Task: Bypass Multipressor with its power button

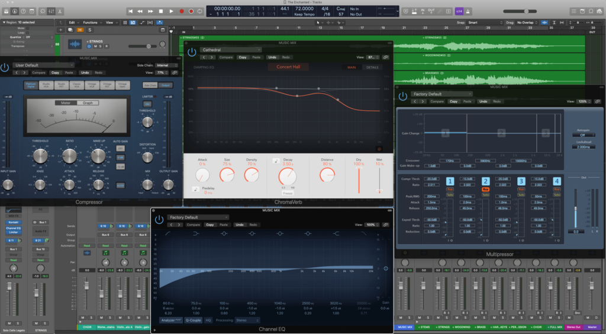Action: pos(402,96)
